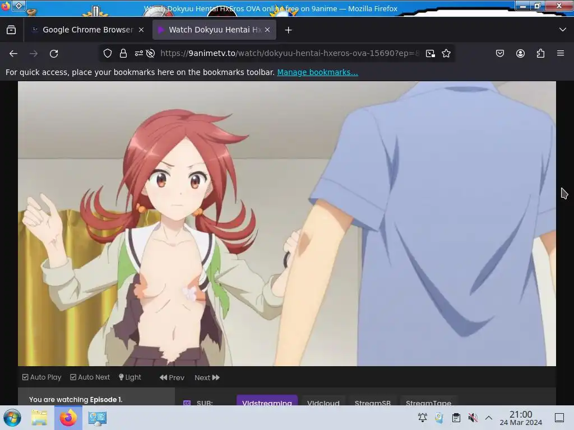Skip to Next episode
The height and width of the screenshot is (430, 574).
[x=207, y=377]
